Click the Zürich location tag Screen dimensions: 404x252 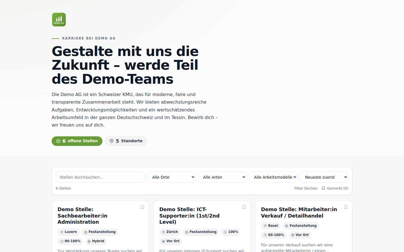click(x=170, y=232)
